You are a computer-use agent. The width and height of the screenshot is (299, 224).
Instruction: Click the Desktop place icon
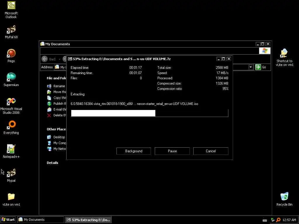point(49,137)
